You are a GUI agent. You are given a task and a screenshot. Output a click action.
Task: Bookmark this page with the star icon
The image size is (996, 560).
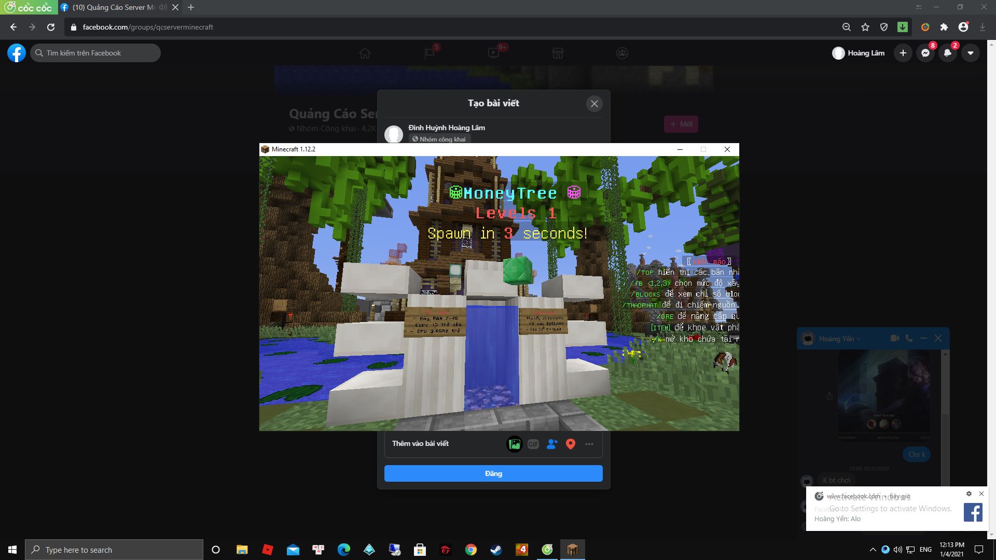click(x=865, y=27)
